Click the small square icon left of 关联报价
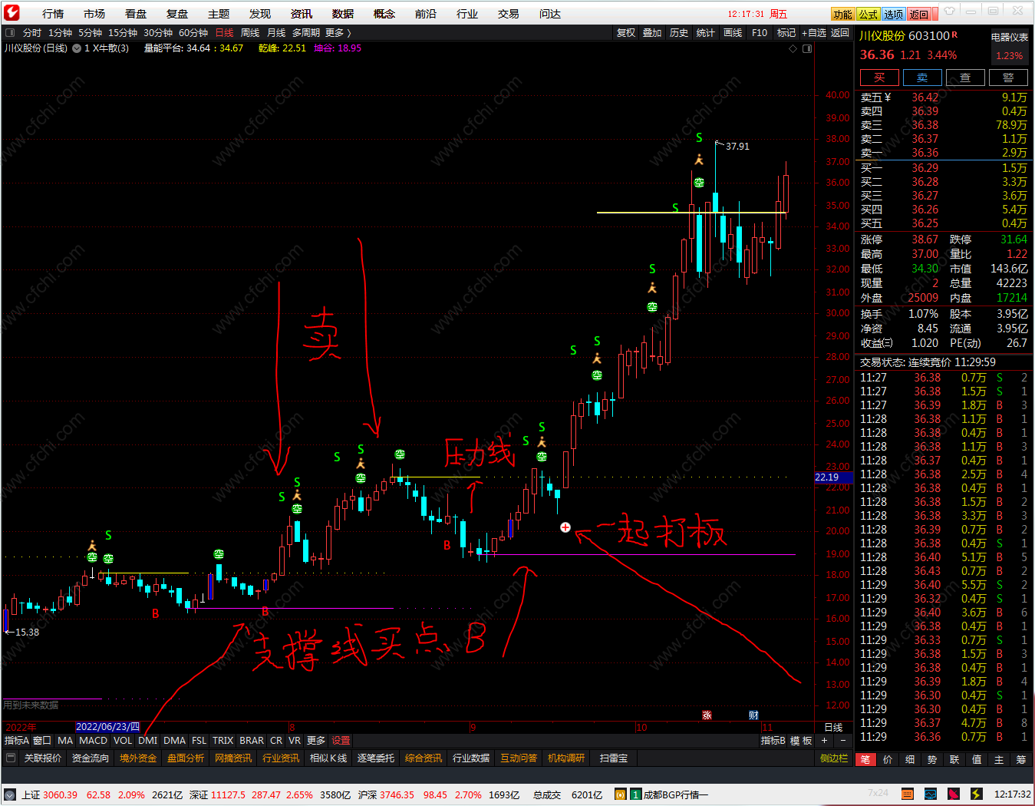 click(x=10, y=758)
